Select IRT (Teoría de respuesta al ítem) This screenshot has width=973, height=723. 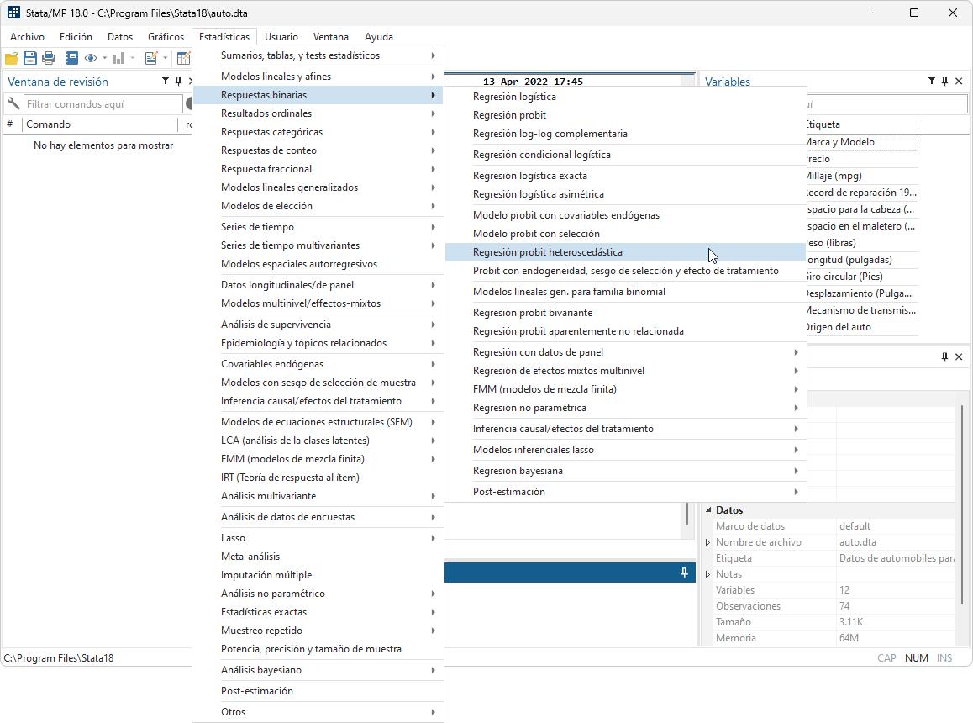tap(318, 478)
